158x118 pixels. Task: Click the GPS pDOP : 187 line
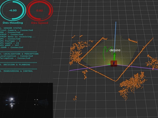tap(10, 45)
